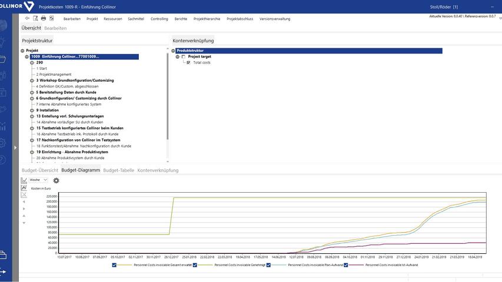Screen dimensions: 502x282
Task: Expand the 9 Installation tree node
Action: coord(31,110)
